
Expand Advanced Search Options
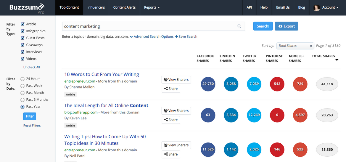(x=152, y=36)
